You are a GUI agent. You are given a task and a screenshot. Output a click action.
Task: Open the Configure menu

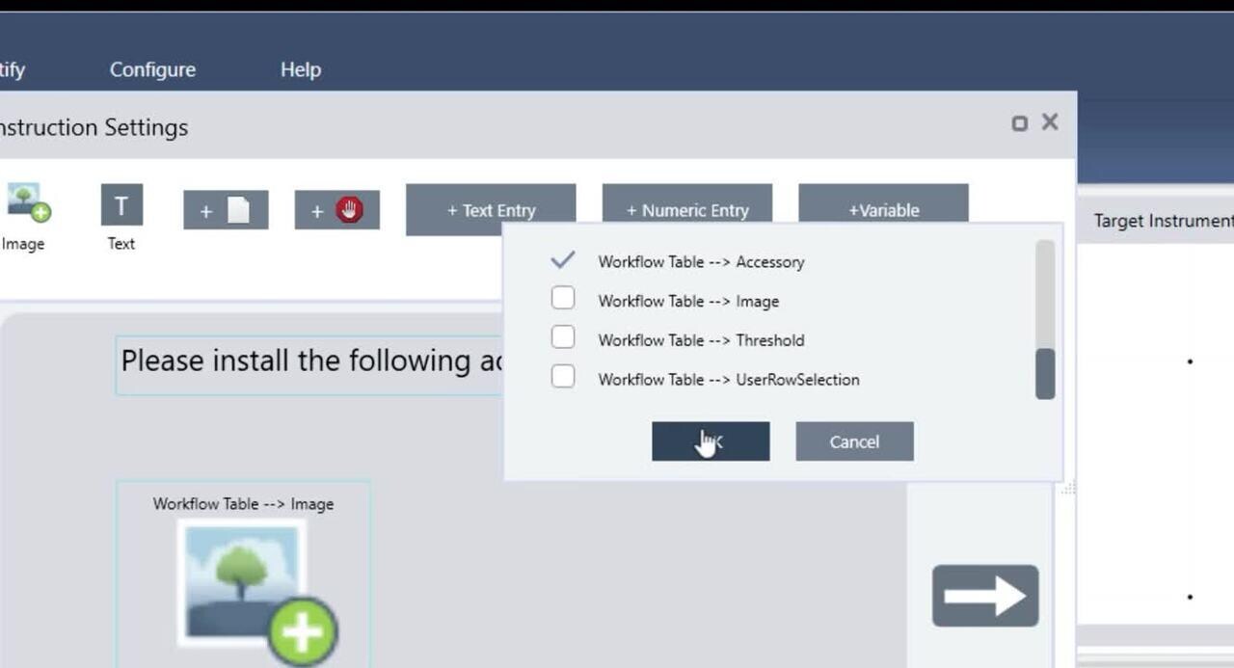[x=152, y=69]
